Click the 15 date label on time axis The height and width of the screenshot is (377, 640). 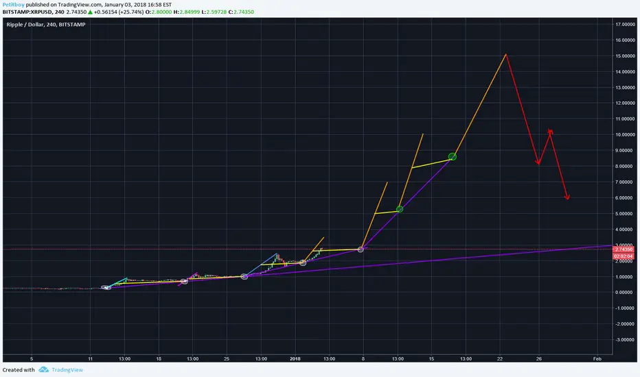(431, 358)
